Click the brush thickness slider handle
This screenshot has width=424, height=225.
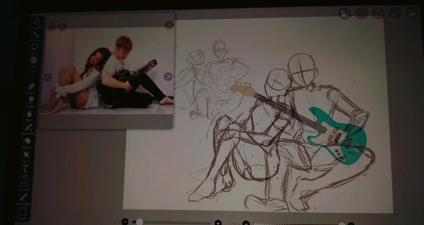pos(139,222)
